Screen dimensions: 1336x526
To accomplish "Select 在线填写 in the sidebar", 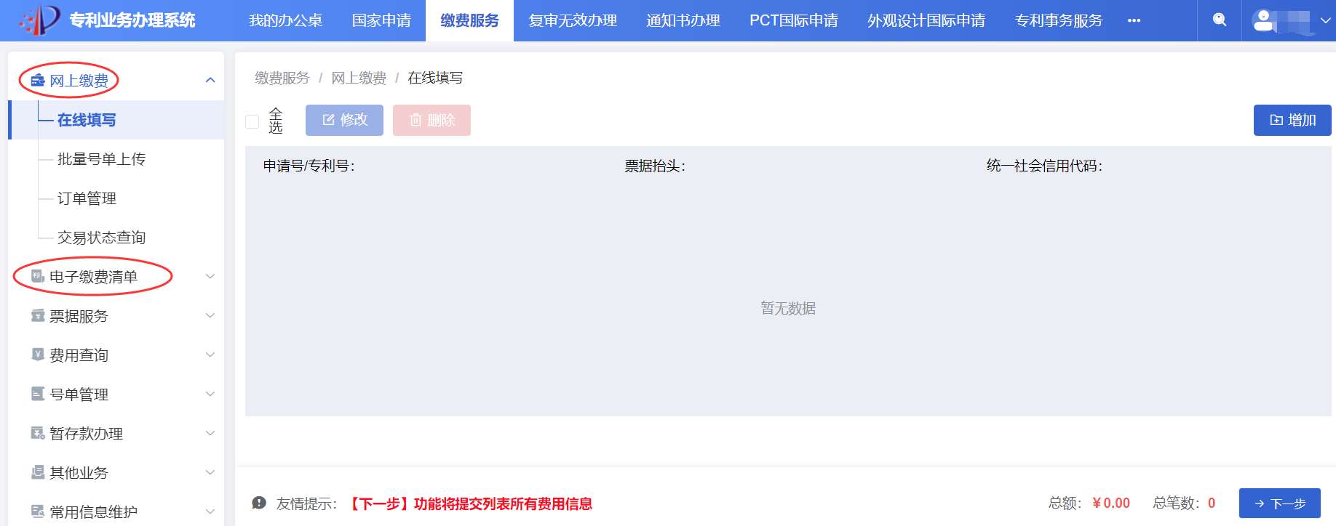I will 116,120.
